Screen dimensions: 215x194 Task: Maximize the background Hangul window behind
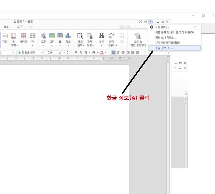coord(180,63)
